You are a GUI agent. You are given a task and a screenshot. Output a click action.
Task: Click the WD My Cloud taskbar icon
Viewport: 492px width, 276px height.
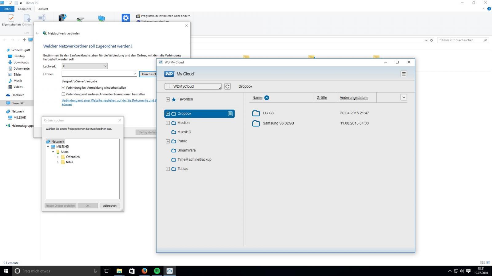coord(169,271)
